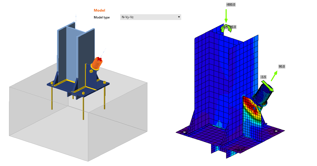317x166 pixels.
Task: Click the -3.5 shear load label
Action: pos(263,77)
